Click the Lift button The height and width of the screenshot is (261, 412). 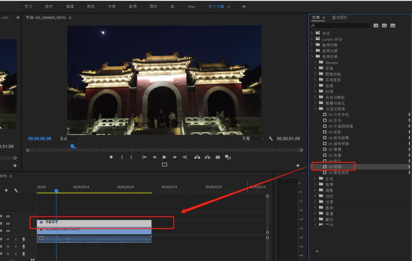pyautogui.click(x=197, y=157)
